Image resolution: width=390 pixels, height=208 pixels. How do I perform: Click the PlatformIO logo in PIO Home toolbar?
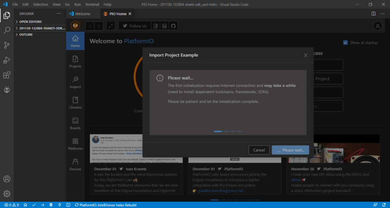tap(75, 26)
